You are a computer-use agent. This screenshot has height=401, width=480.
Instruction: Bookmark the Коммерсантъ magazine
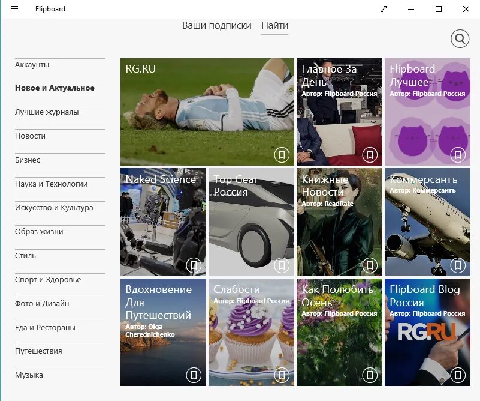tap(458, 264)
